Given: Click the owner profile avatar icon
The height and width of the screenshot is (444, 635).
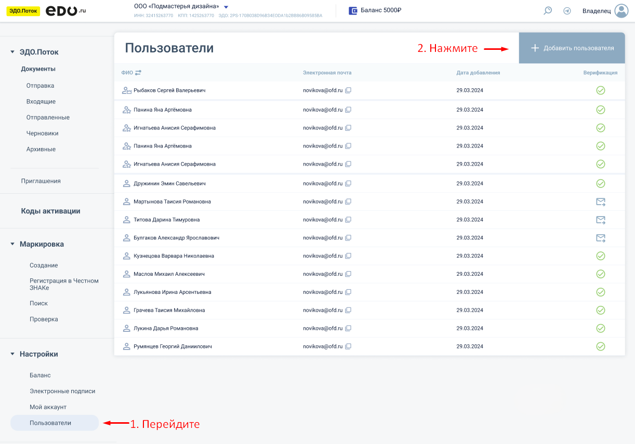Looking at the screenshot, I should pyautogui.click(x=621, y=10).
